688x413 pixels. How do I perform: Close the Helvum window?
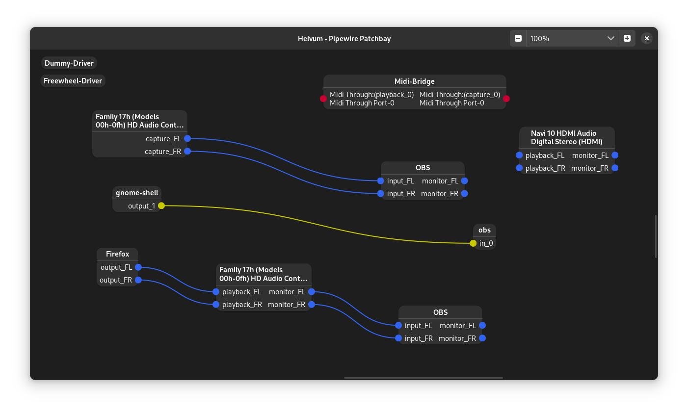click(647, 38)
